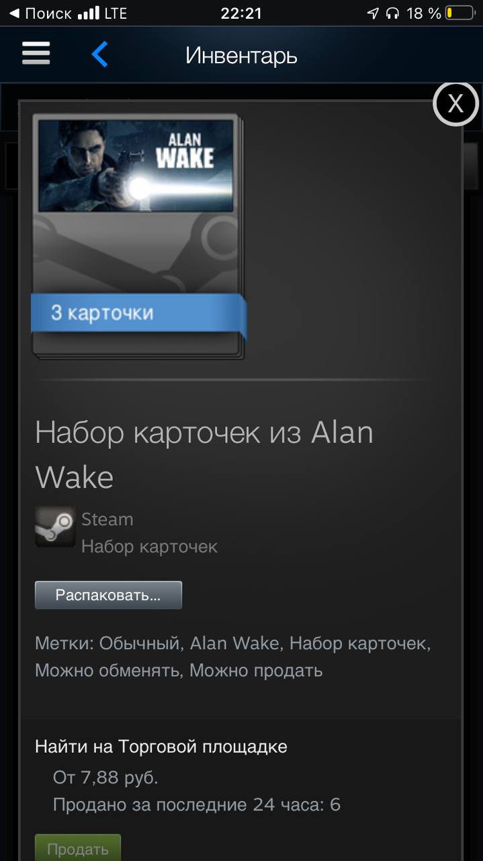
Task: Tap the location arrow status icon
Action: (373, 13)
